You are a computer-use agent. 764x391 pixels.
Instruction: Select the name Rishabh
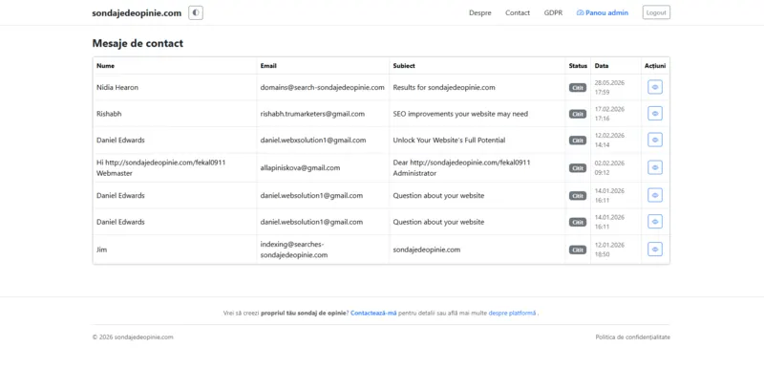[109, 114]
